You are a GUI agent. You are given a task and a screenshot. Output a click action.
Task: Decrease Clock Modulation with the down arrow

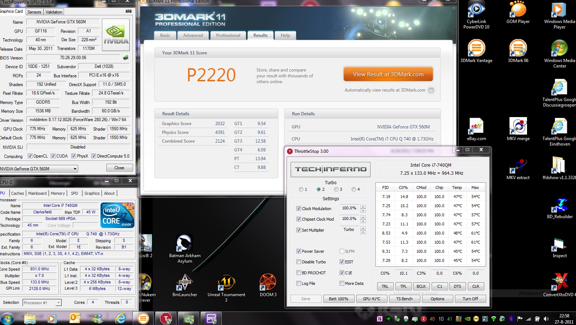(x=363, y=210)
